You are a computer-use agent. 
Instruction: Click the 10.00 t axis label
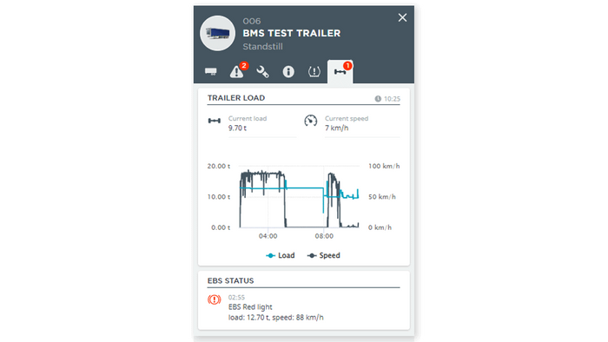coord(219,197)
